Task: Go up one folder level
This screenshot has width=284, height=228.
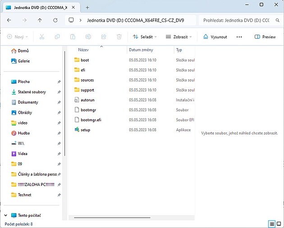Action: click(x=40, y=20)
